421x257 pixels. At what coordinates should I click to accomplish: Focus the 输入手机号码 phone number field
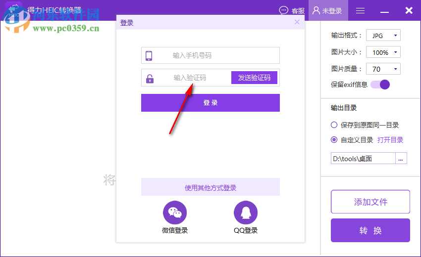click(x=210, y=55)
